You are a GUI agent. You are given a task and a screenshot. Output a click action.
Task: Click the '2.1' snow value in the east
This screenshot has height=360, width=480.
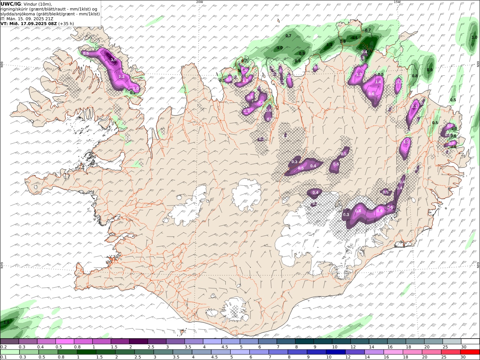[x=414, y=106]
